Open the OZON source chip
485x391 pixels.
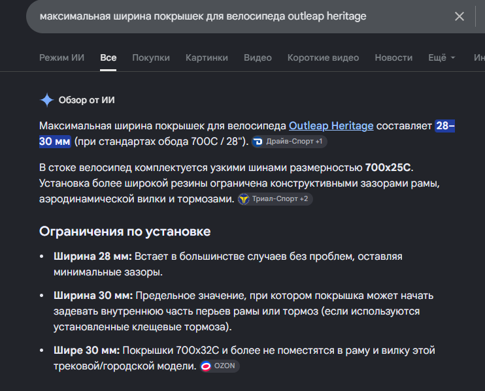pyautogui.click(x=220, y=366)
